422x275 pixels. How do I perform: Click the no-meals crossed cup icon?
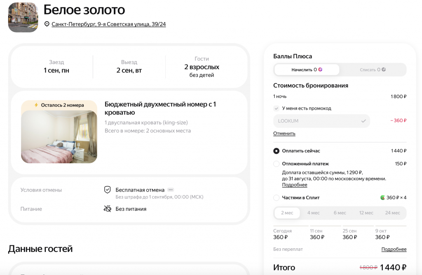pos(108,209)
